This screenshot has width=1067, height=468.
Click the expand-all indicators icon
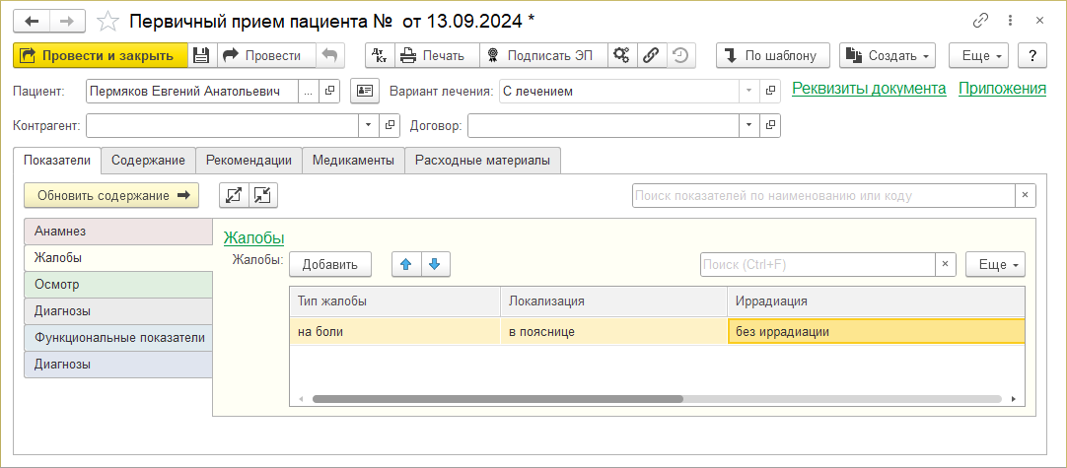click(x=234, y=195)
